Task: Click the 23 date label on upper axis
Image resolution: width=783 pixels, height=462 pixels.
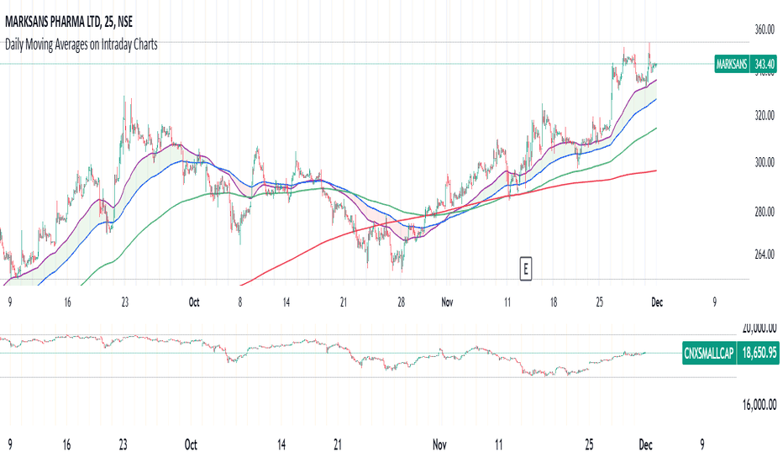Action: [125, 302]
